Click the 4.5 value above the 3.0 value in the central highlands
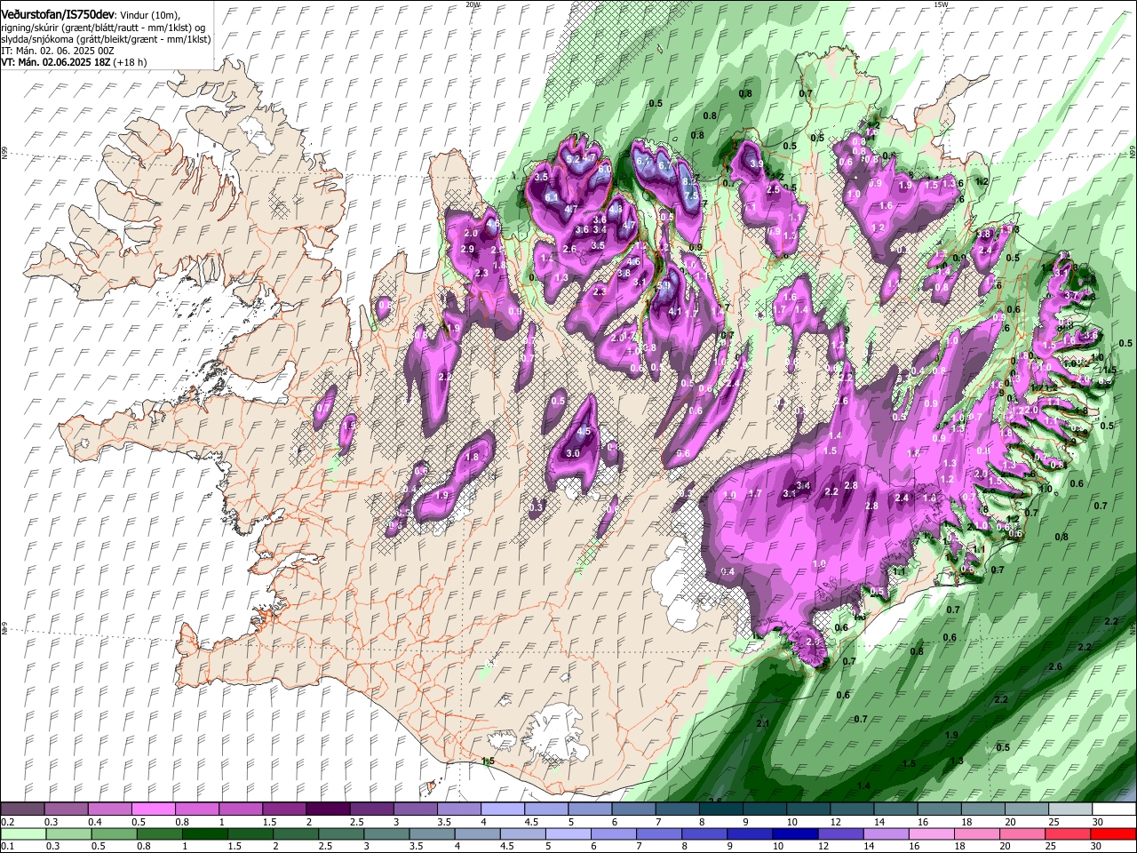The height and width of the screenshot is (853, 1137). 584,431
